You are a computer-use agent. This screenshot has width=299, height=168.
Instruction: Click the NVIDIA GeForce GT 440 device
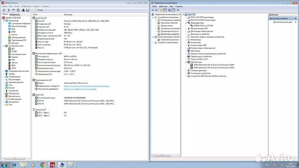[202, 26]
